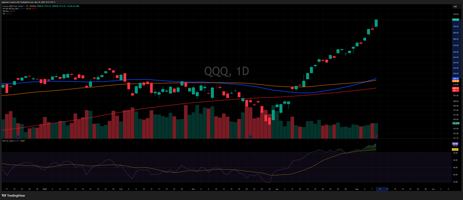Click the Jun label on time axis
This screenshot has width=463, height=200.
433,188
